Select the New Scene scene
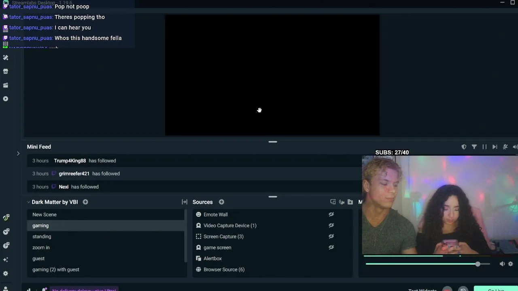This screenshot has width=518, height=291. click(x=106, y=215)
